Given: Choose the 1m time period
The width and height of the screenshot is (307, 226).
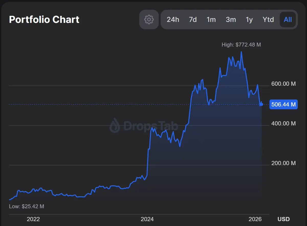Looking at the screenshot, I should (211, 19).
